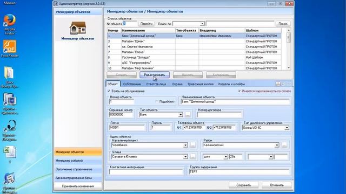Focus the Наименование объекта field
The image size is (346, 194).
click(235, 102)
